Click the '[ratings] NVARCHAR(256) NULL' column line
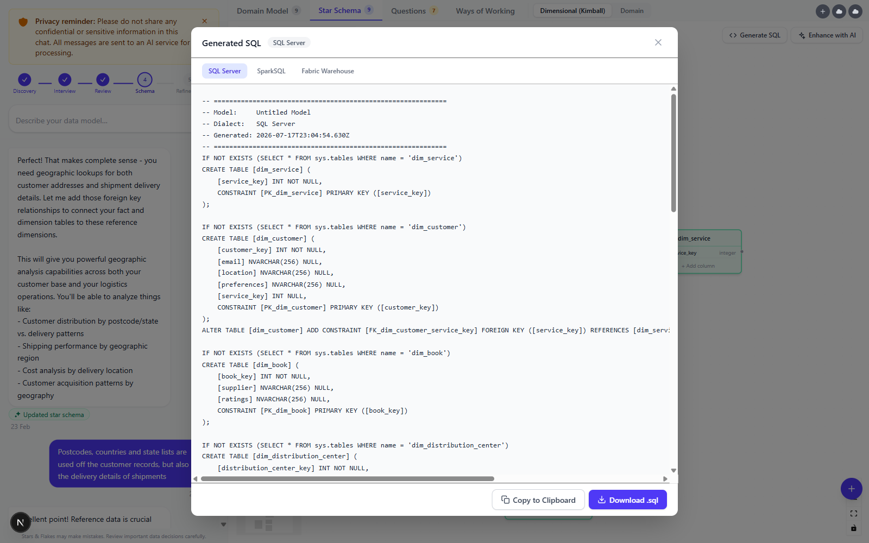This screenshot has width=869, height=543. [x=274, y=399]
